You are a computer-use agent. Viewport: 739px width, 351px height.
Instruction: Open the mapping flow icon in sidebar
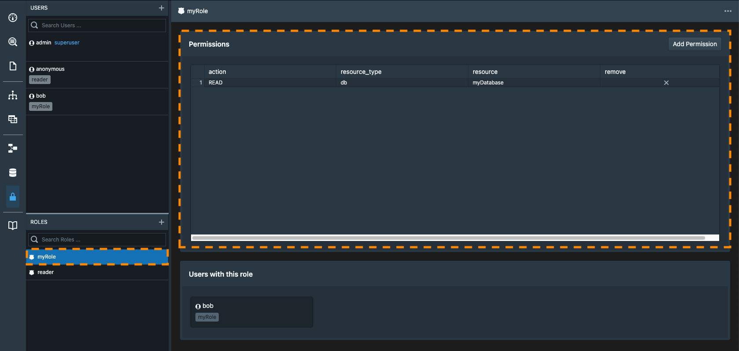click(13, 148)
